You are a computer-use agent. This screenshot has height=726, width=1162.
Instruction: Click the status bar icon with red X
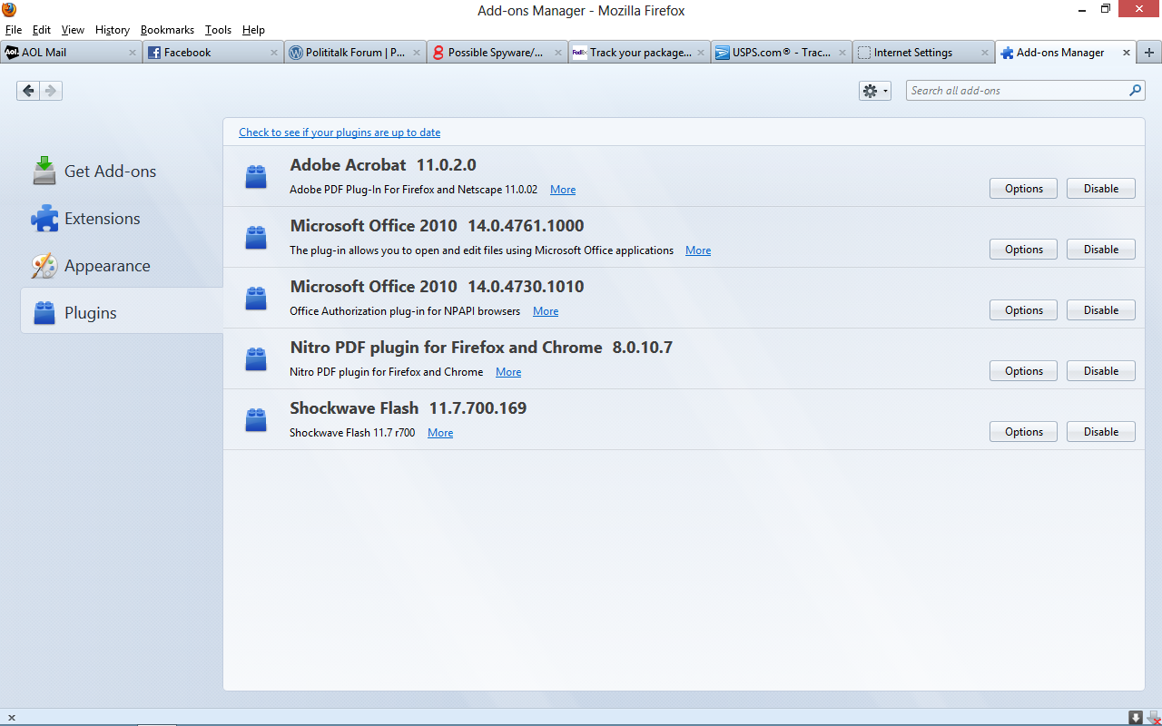pos(1153,718)
